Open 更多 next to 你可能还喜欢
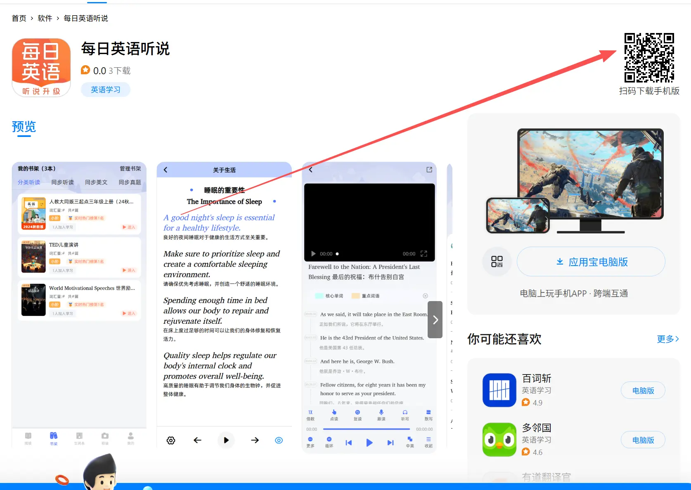Screen dimensions: 691x490 coord(667,339)
